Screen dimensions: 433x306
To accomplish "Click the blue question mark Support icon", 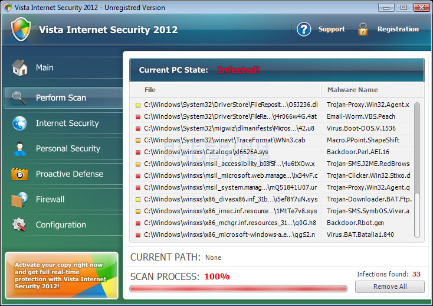I will click(x=304, y=29).
